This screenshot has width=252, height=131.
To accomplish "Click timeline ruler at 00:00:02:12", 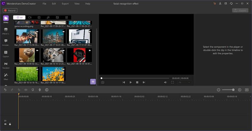I will (x=163, y=96).
